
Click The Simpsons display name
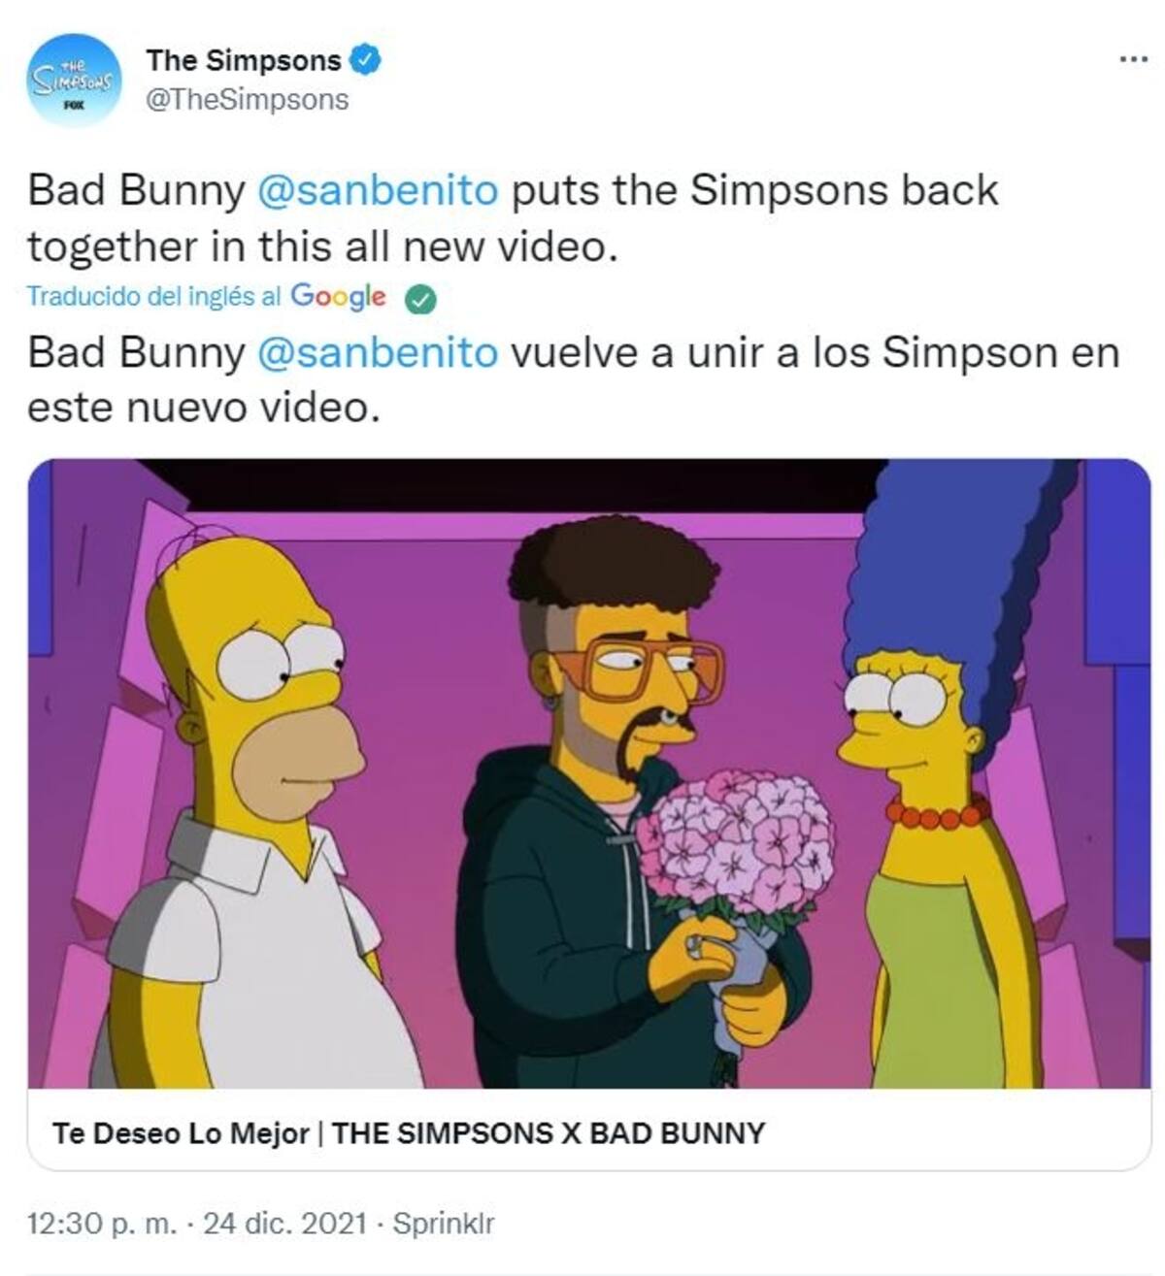click(244, 60)
